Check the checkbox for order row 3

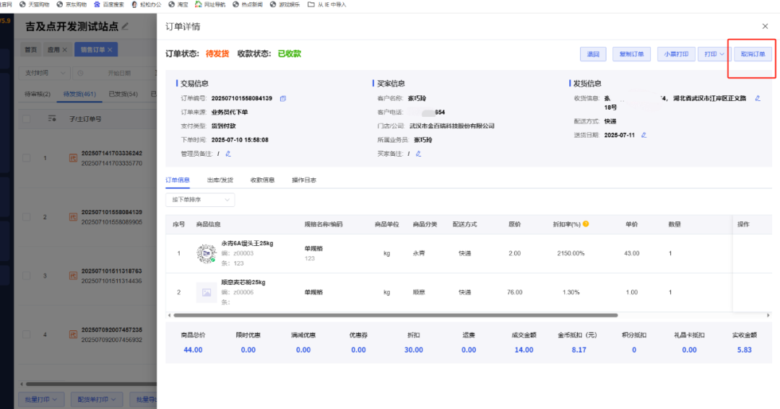[x=27, y=276]
